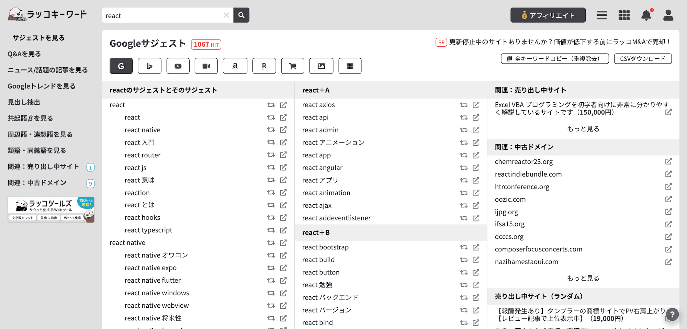687x329 pixels.
Task: Open external link for chemreactor23.org
Action: coord(668,161)
